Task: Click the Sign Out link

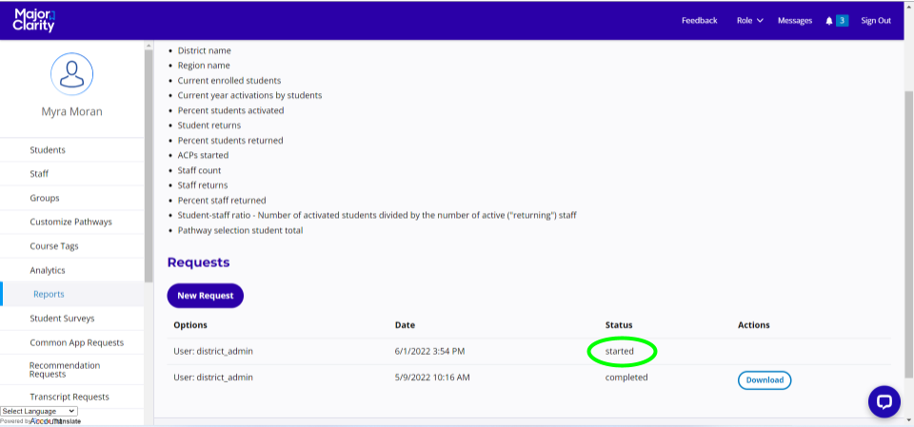Action: tap(876, 21)
